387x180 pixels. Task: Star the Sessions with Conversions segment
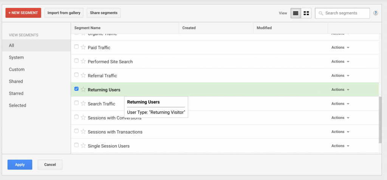[83, 118]
